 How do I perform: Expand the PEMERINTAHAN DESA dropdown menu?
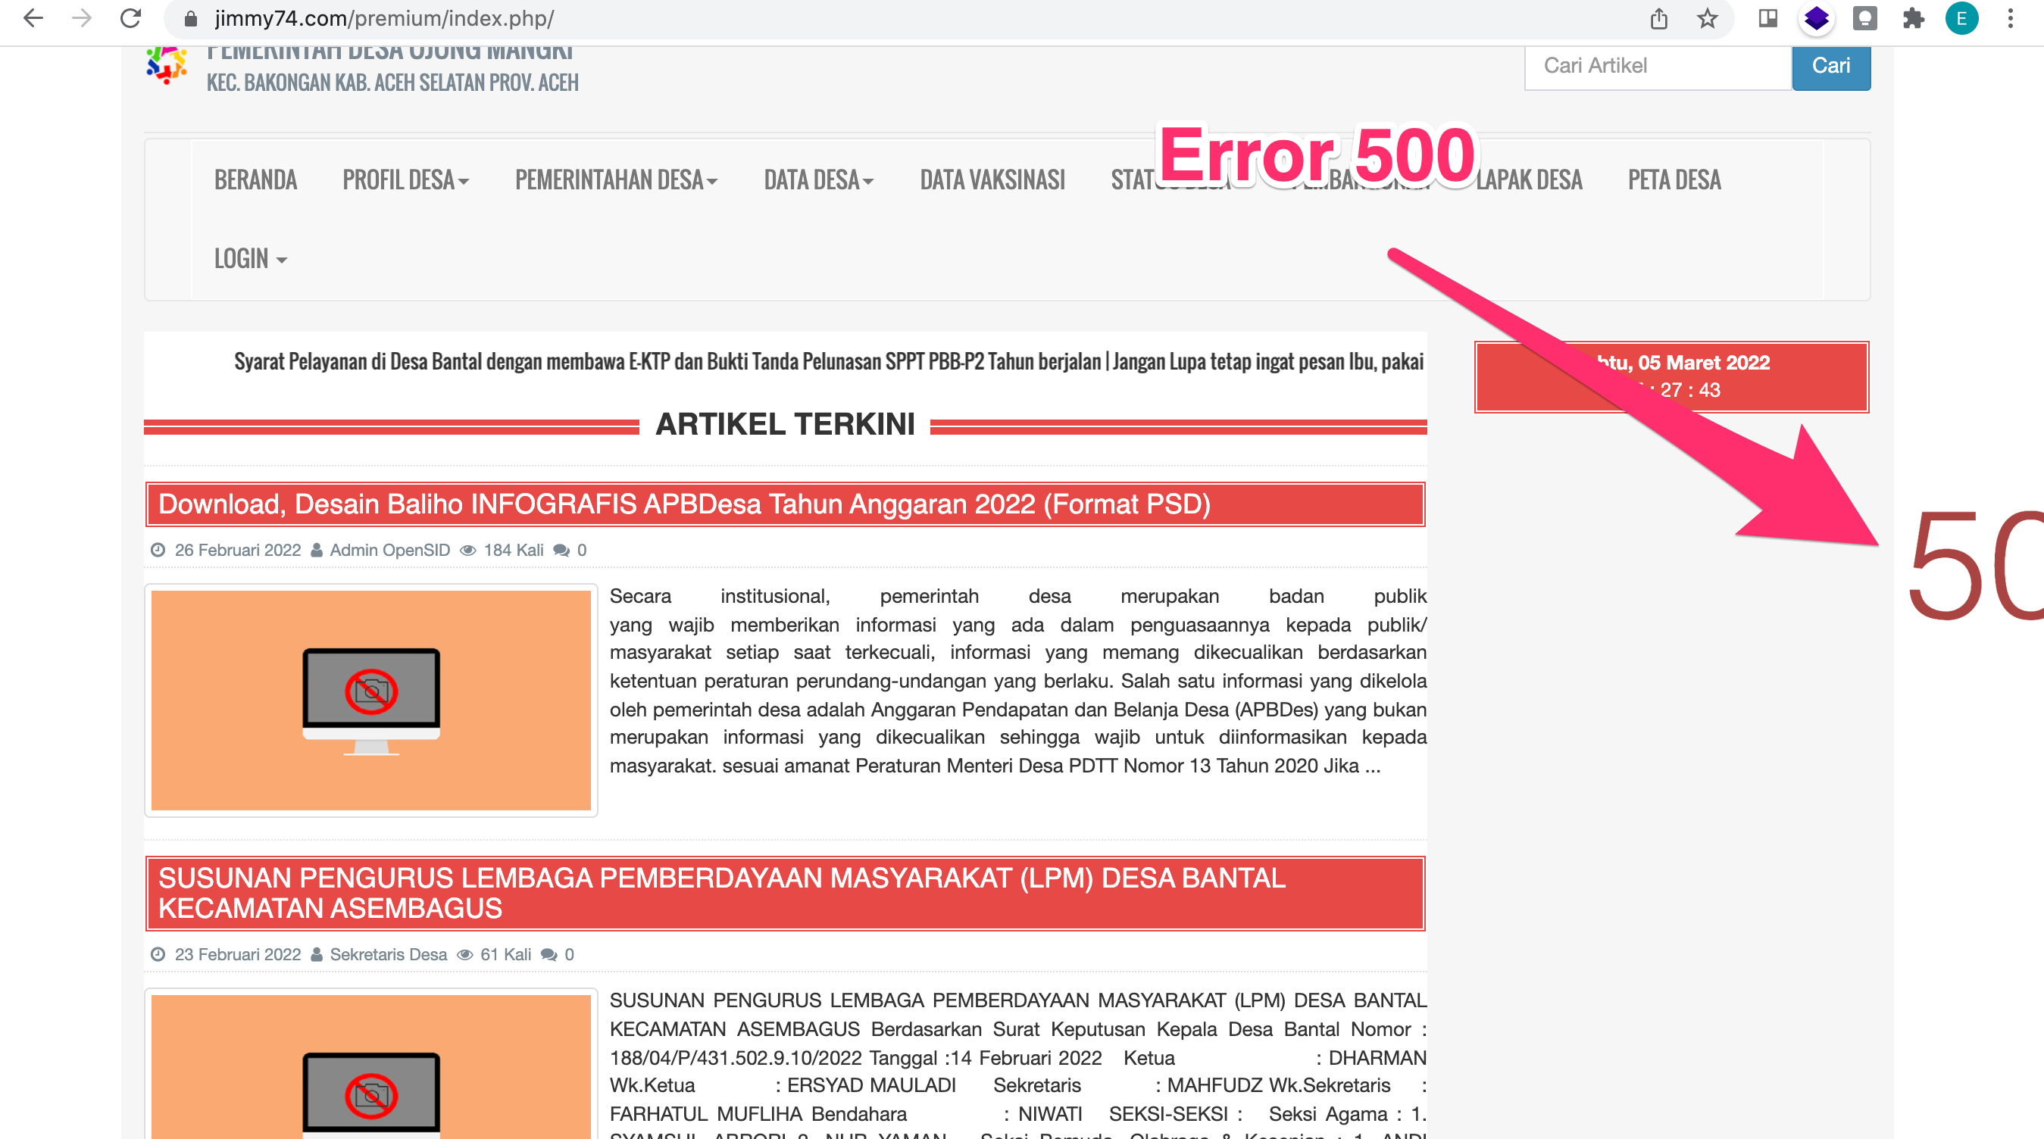pos(616,180)
